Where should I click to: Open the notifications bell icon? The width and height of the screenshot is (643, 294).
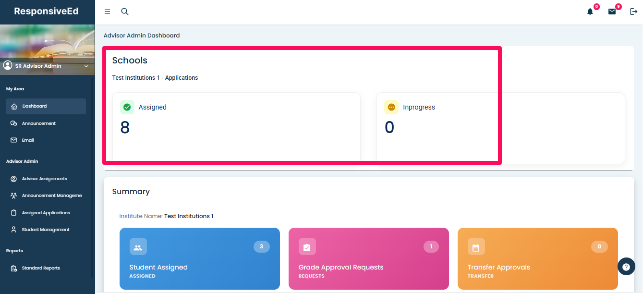[590, 12]
